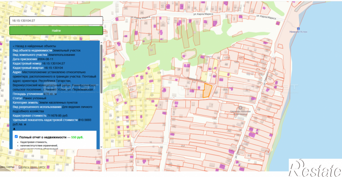
Task: Click the green Найти button
Action: pyautogui.click(x=56, y=31)
